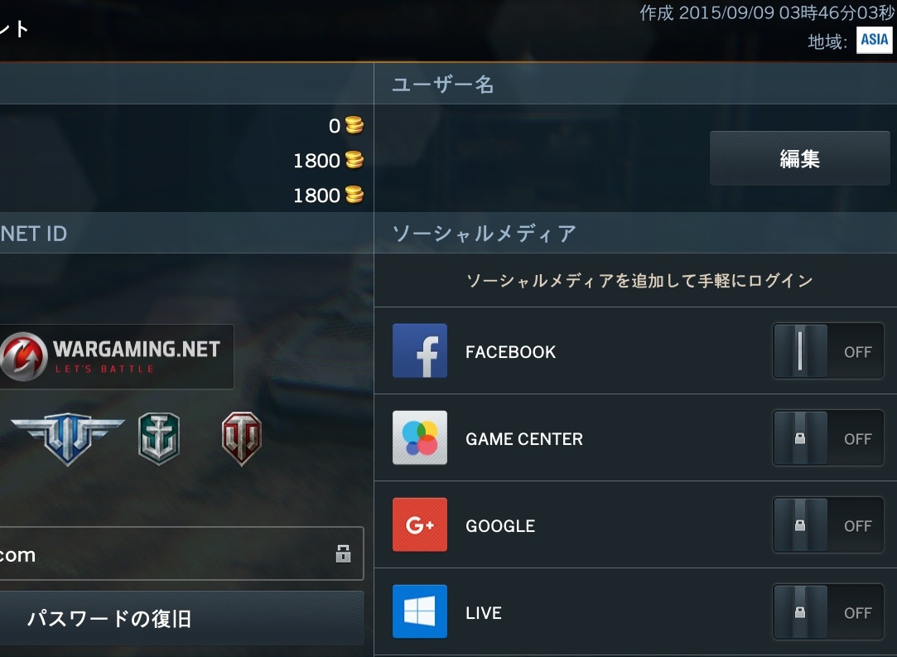
Task: Click the top gold coin balance showing 0
Action: pyautogui.click(x=345, y=125)
